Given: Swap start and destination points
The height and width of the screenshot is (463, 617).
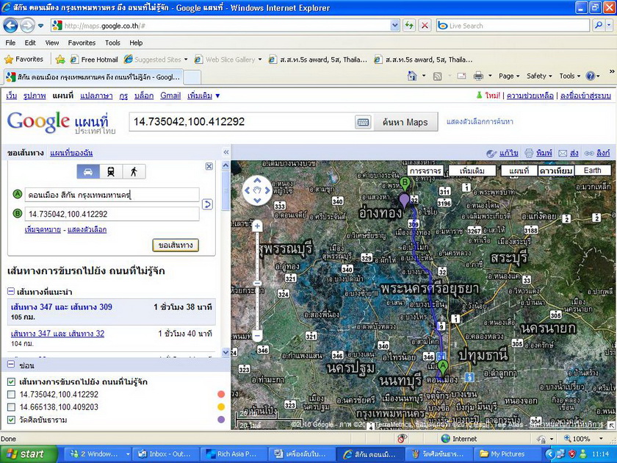Looking at the screenshot, I should pos(207,204).
